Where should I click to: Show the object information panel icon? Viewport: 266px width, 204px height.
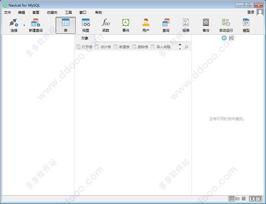[224, 38]
